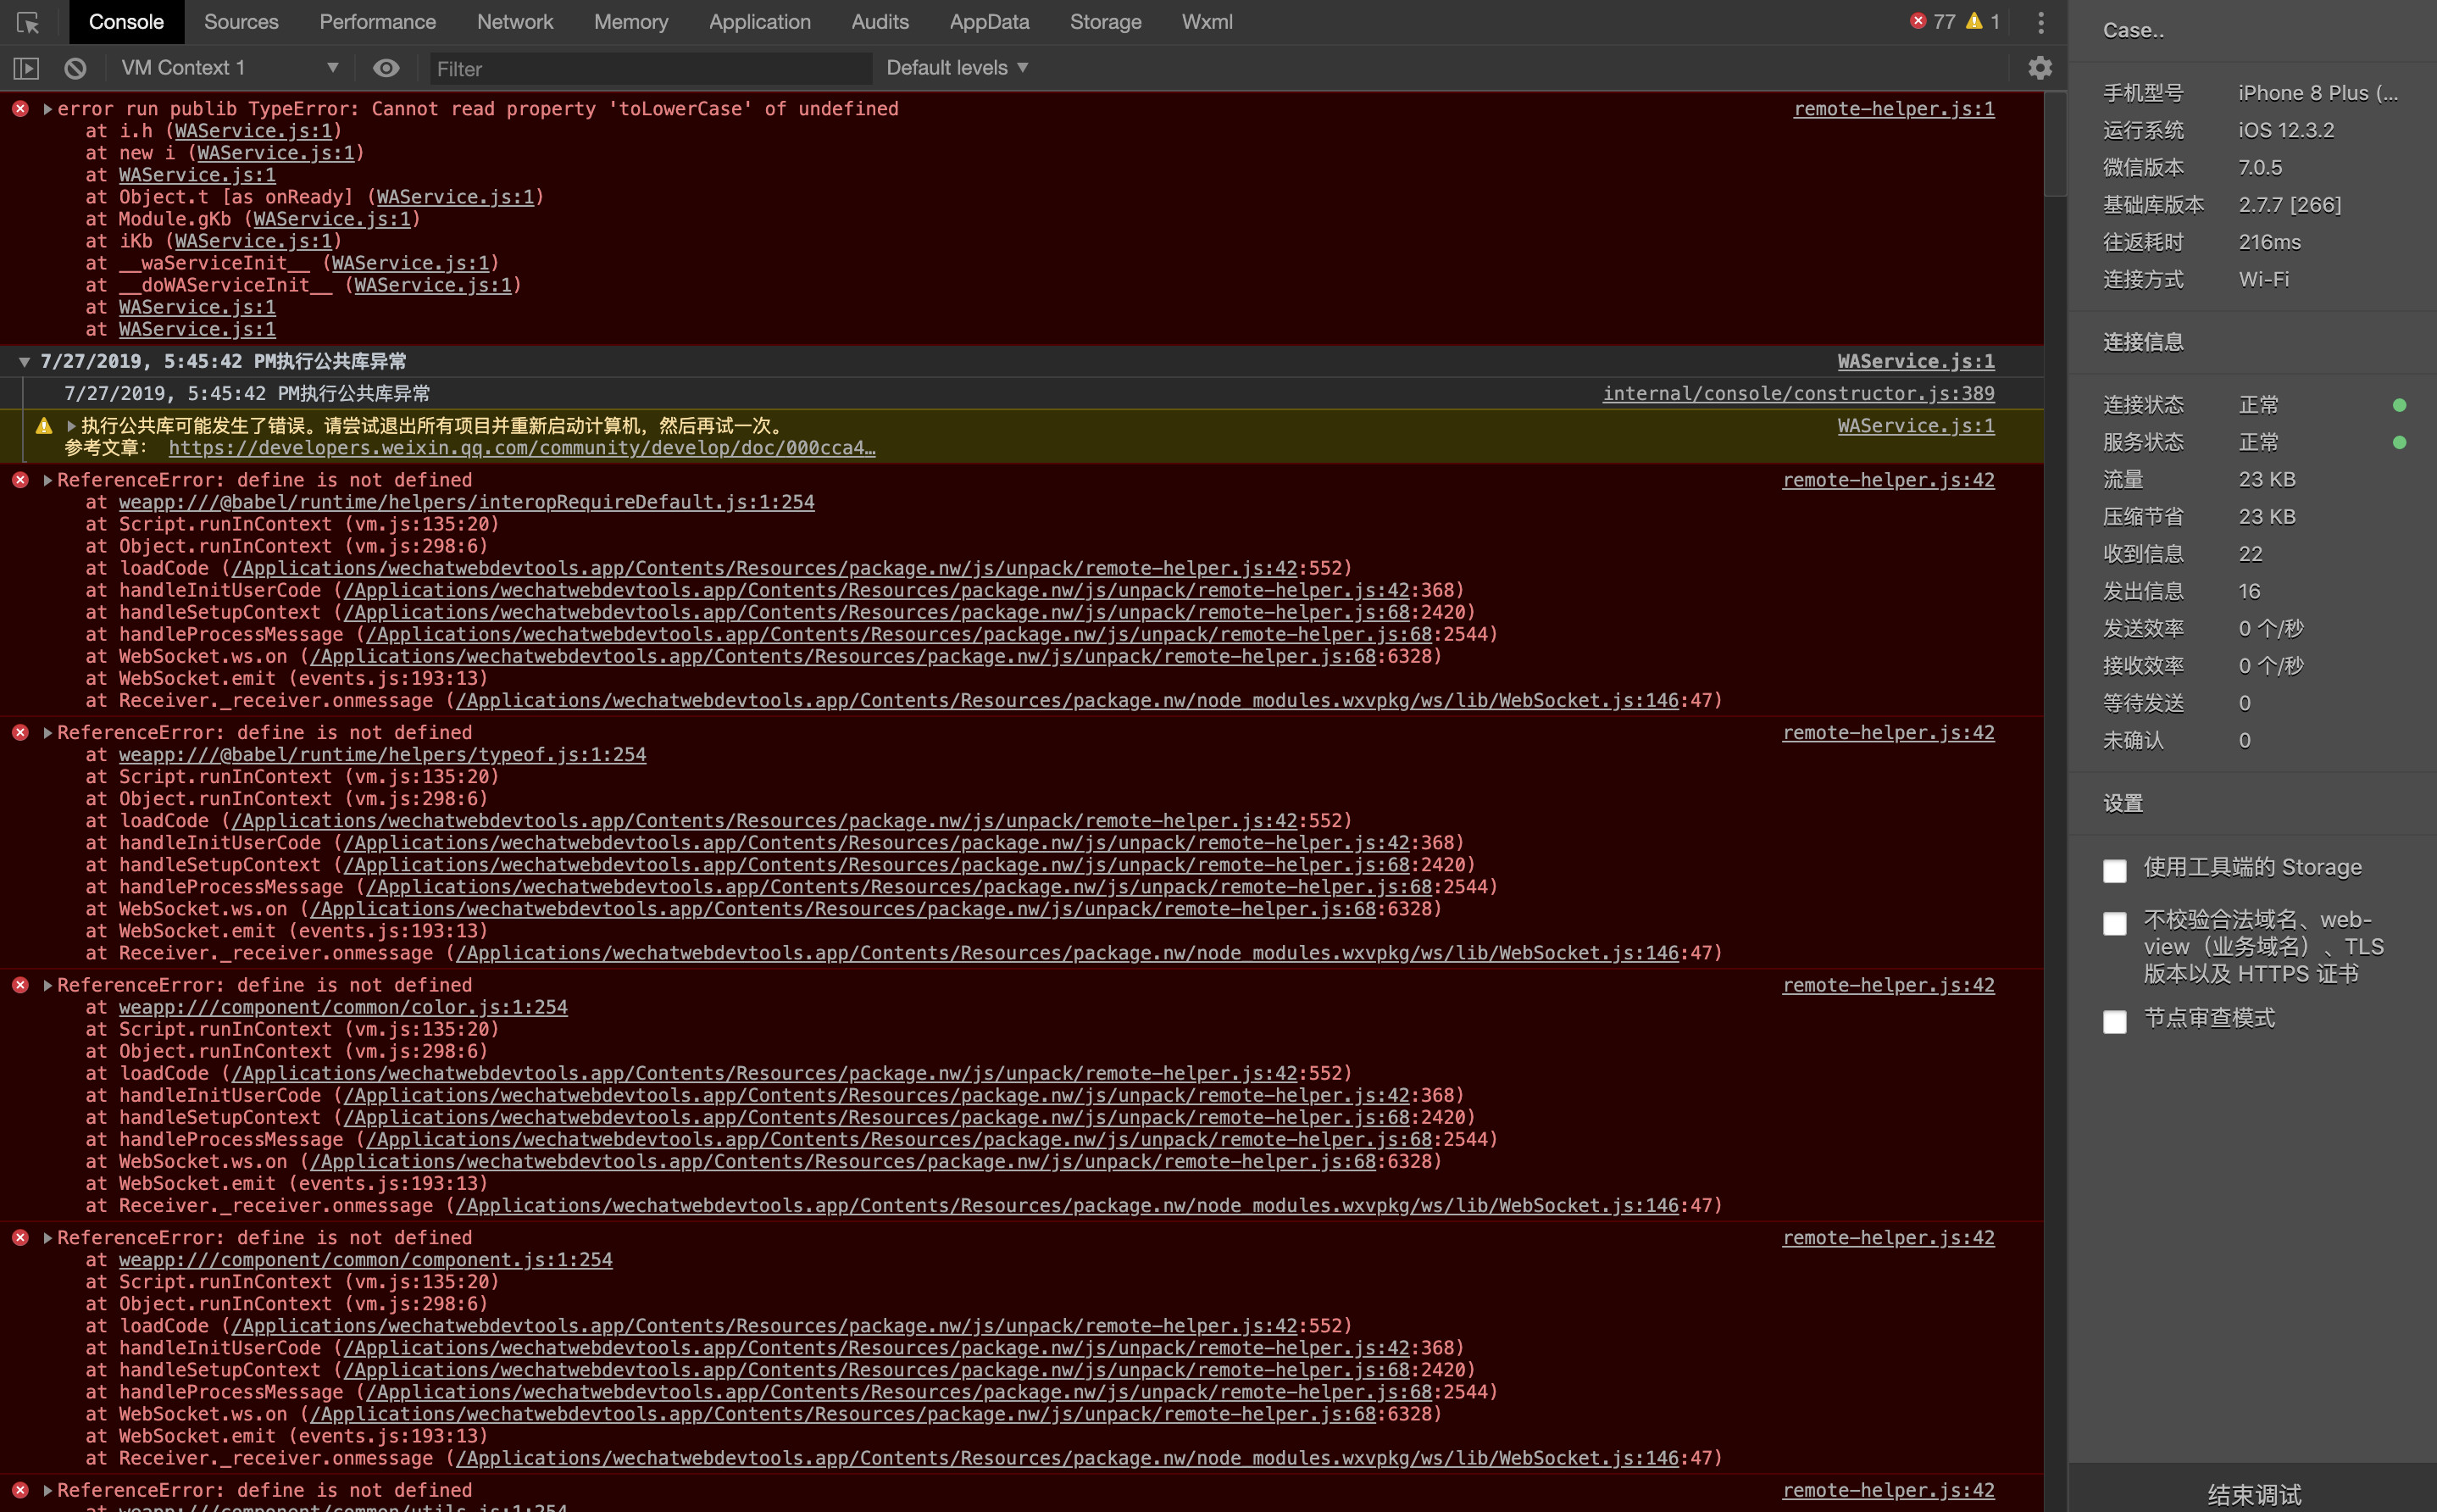Open the developers.weixin.qq.com reference link

point(522,448)
